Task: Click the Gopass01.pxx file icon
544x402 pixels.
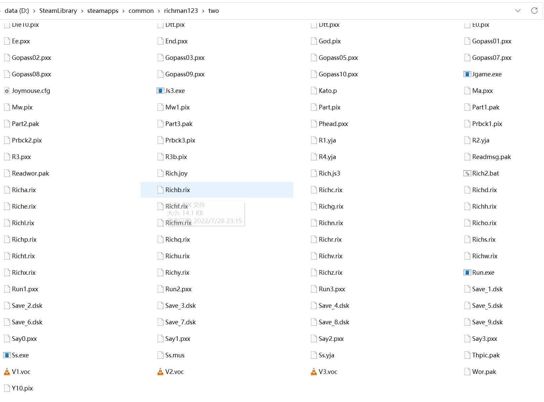Action: click(467, 41)
